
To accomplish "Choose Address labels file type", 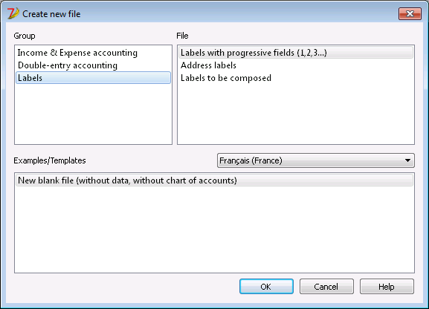I will (x=208, y=65).
